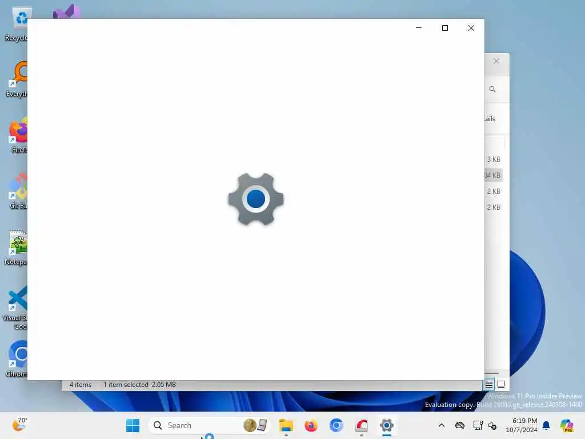Launch Visual Studio Code desktop shortcut
Screen dimensions: 585x439
coord(15,308)
